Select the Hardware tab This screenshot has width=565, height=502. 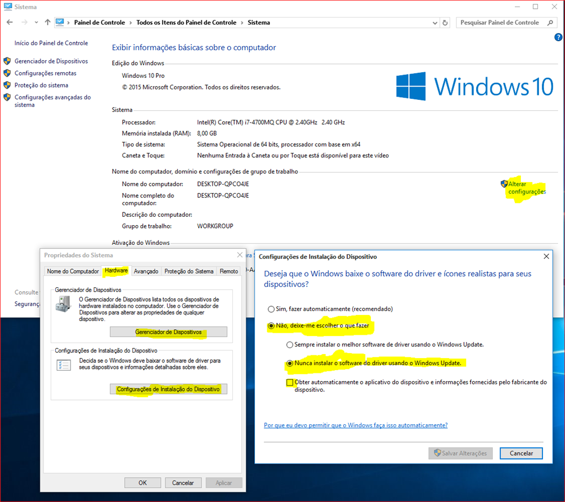coord(116,270)
